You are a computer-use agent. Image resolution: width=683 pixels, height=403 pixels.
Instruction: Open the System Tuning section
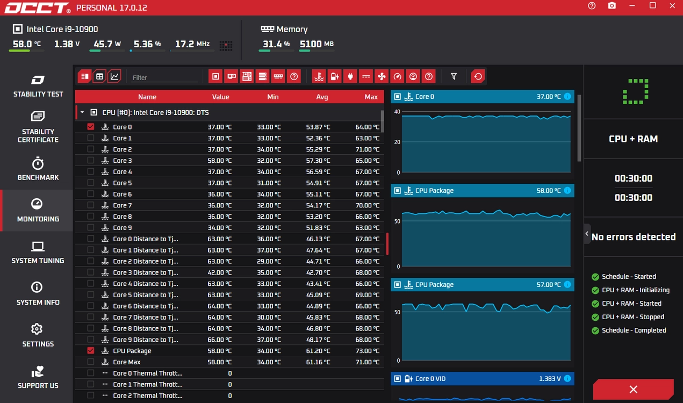(38, 253)
